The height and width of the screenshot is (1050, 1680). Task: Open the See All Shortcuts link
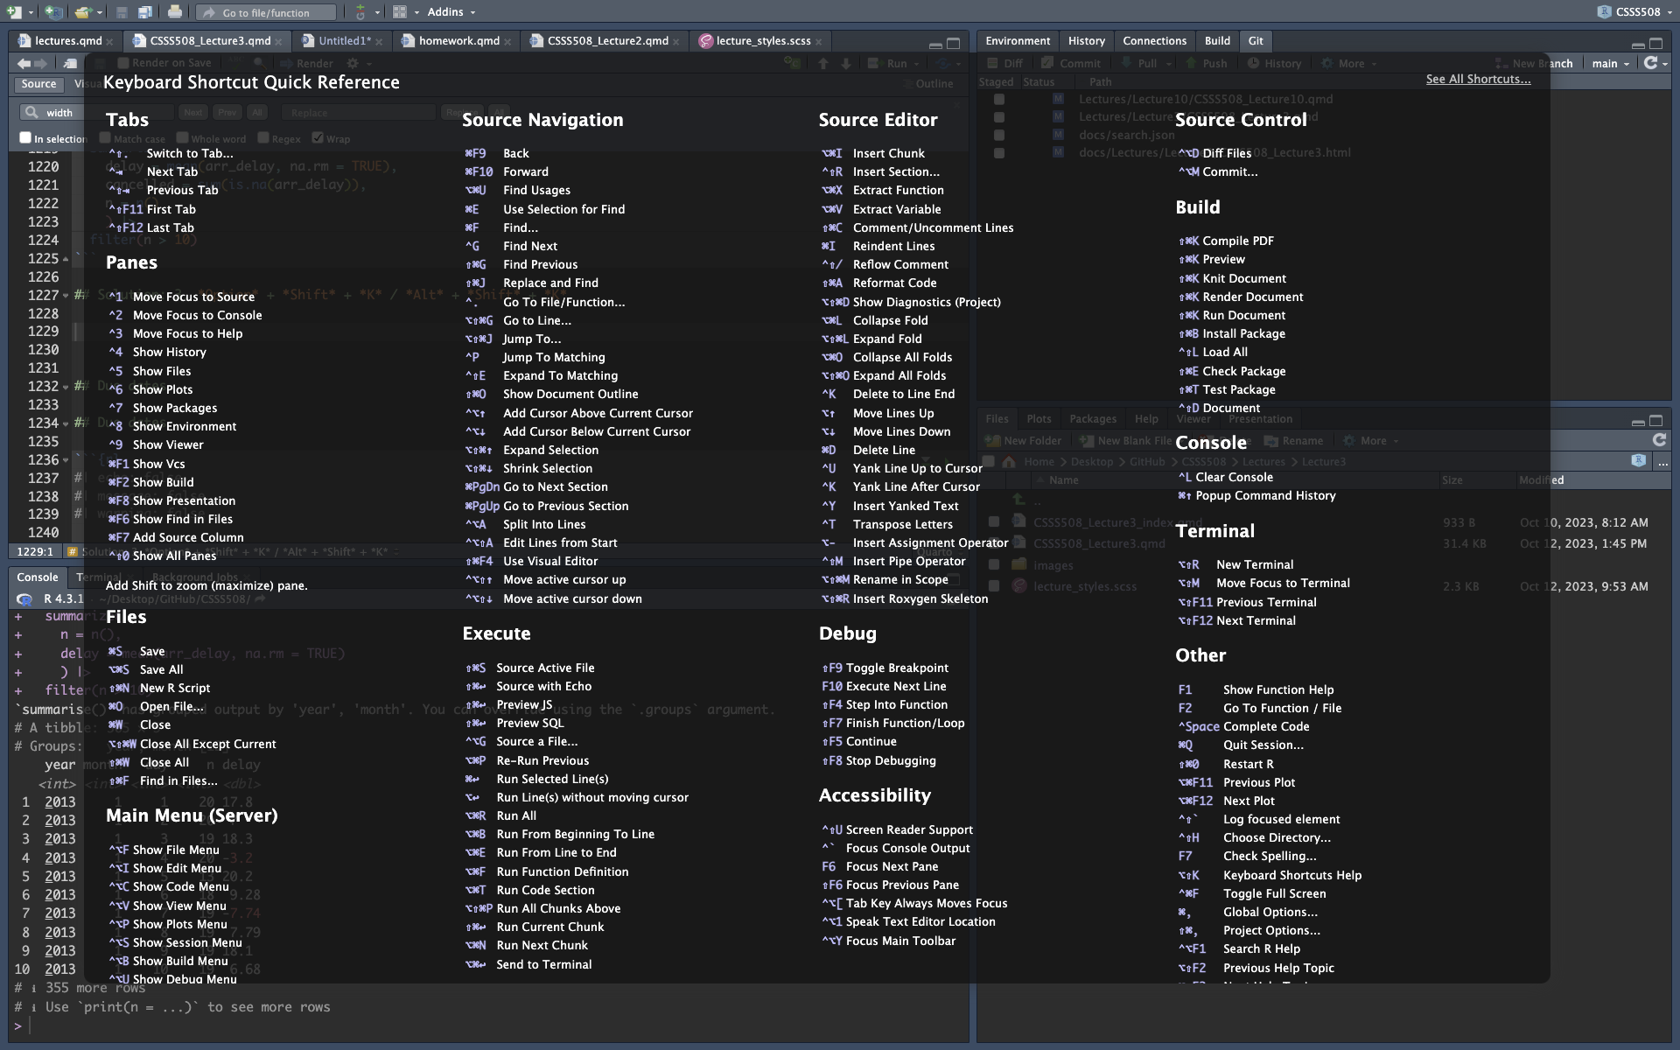coord(1478,79)
